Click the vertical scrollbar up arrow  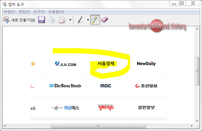pyautogui.click(x=197, y=29)
